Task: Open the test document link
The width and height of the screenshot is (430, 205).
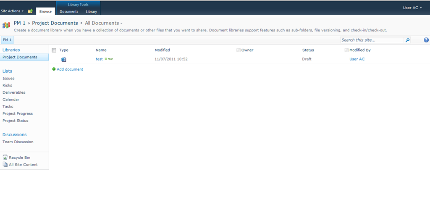Action: tap(99, 59)
